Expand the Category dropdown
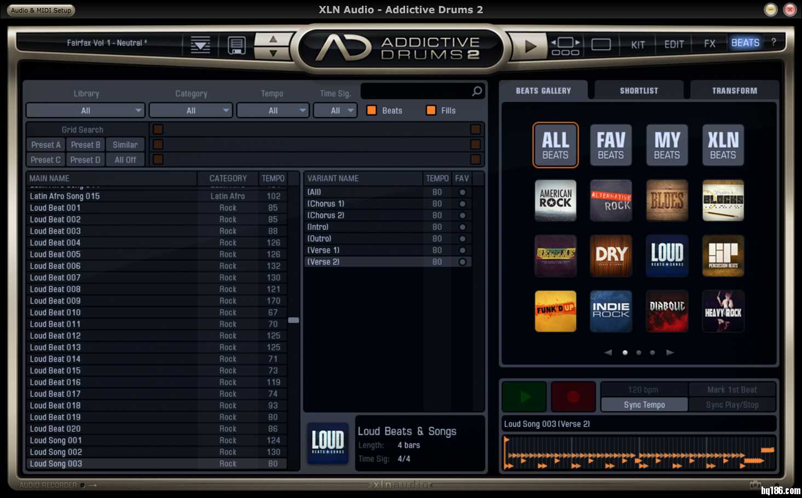Viewport: 802px width, 498px height. 191,111
